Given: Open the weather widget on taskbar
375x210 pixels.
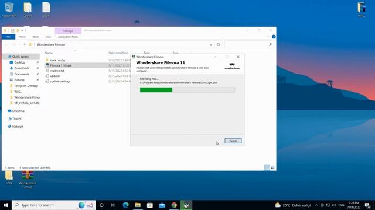Looking at the screenshot, I should pos(293,205).
